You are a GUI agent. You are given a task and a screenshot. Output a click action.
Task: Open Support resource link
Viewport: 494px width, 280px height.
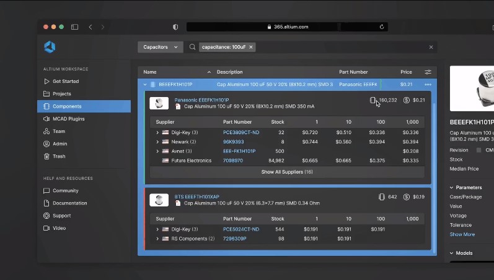click(x=84, y=216)
